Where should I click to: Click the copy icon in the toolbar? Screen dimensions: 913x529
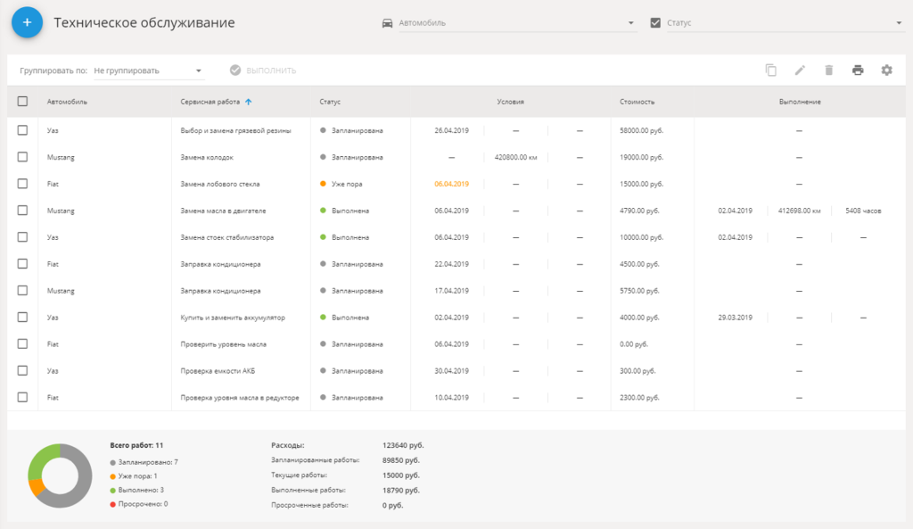(x=771, y=70)
